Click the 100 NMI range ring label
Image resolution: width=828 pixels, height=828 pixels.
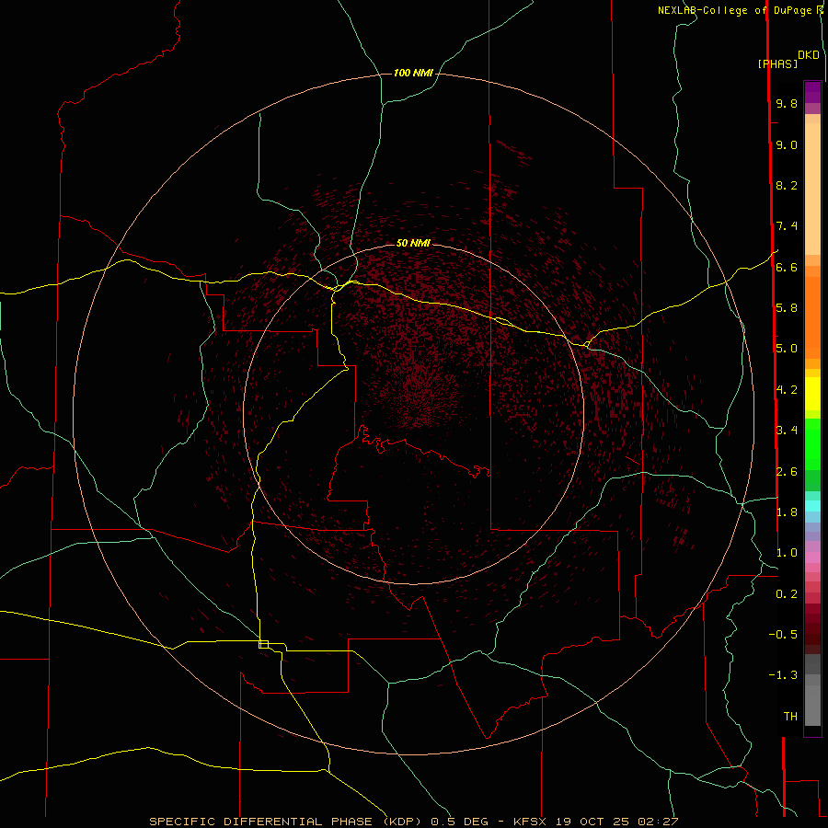(x=413, y=73)
